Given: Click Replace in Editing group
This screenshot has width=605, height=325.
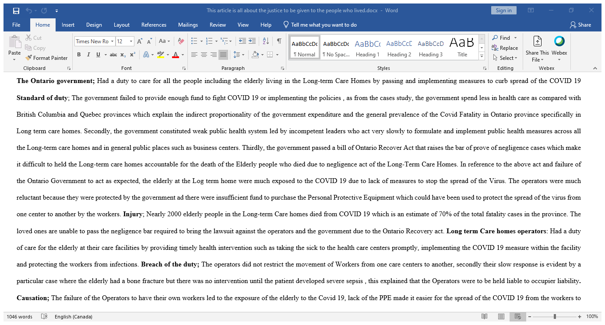Looking at the screenshot, I should 505,48.
